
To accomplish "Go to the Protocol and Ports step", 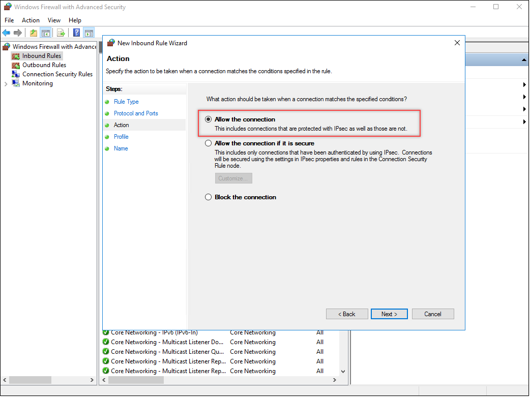I will (x=136, y=113).
